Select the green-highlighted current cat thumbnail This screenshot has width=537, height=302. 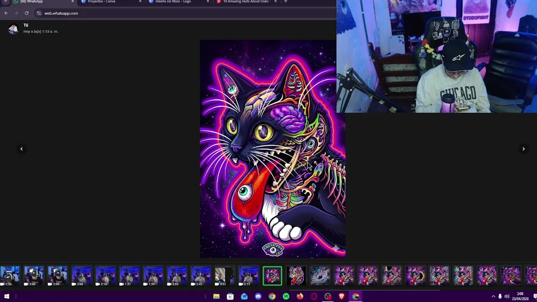[272, 276]
